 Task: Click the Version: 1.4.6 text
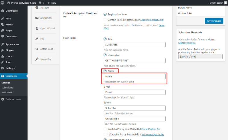coord(185,13)
